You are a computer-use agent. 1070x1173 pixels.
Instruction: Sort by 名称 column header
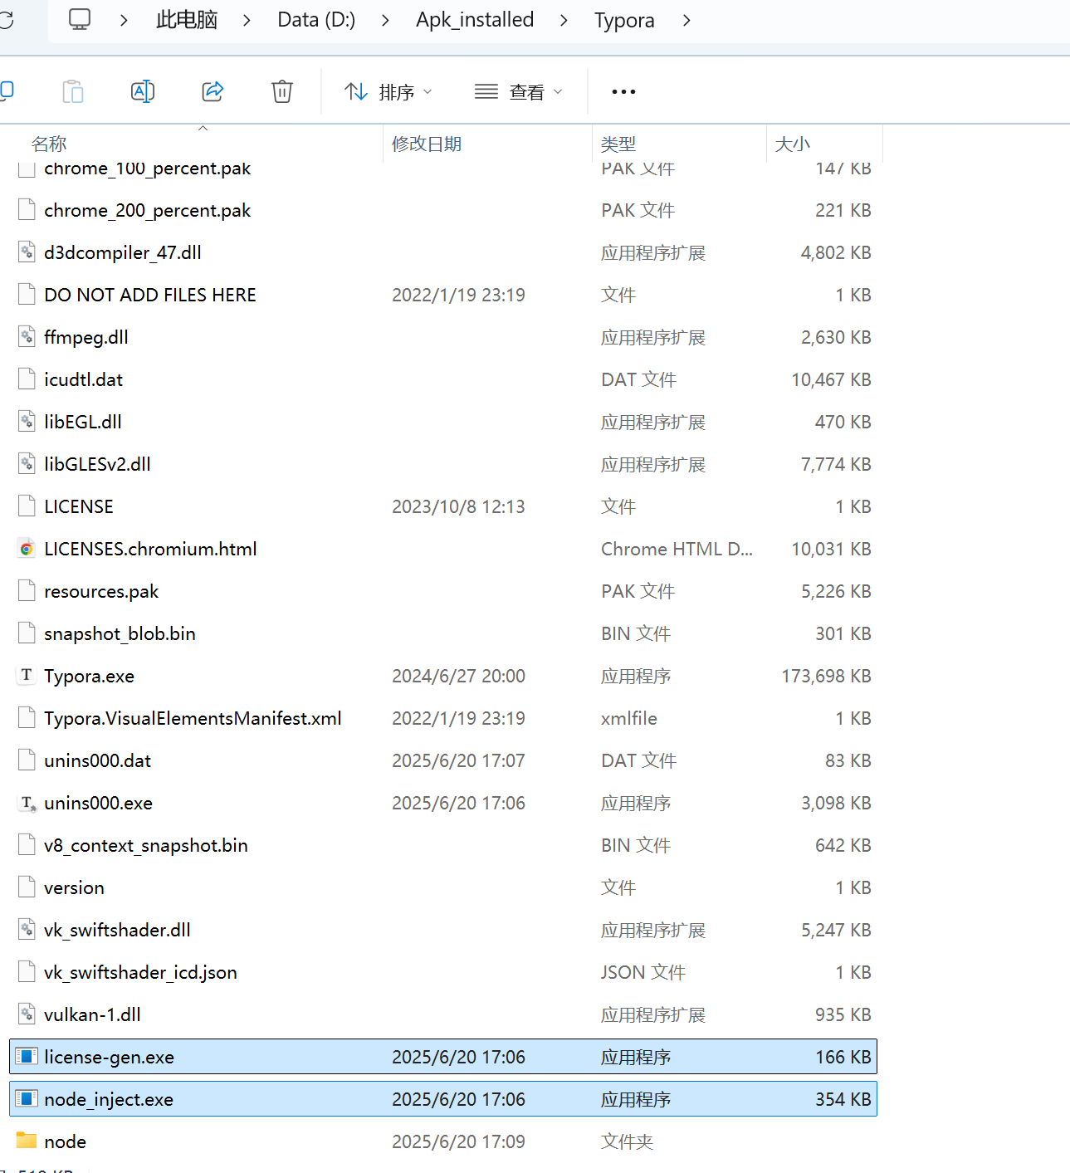pyautogui.click(x=49, y=144)
